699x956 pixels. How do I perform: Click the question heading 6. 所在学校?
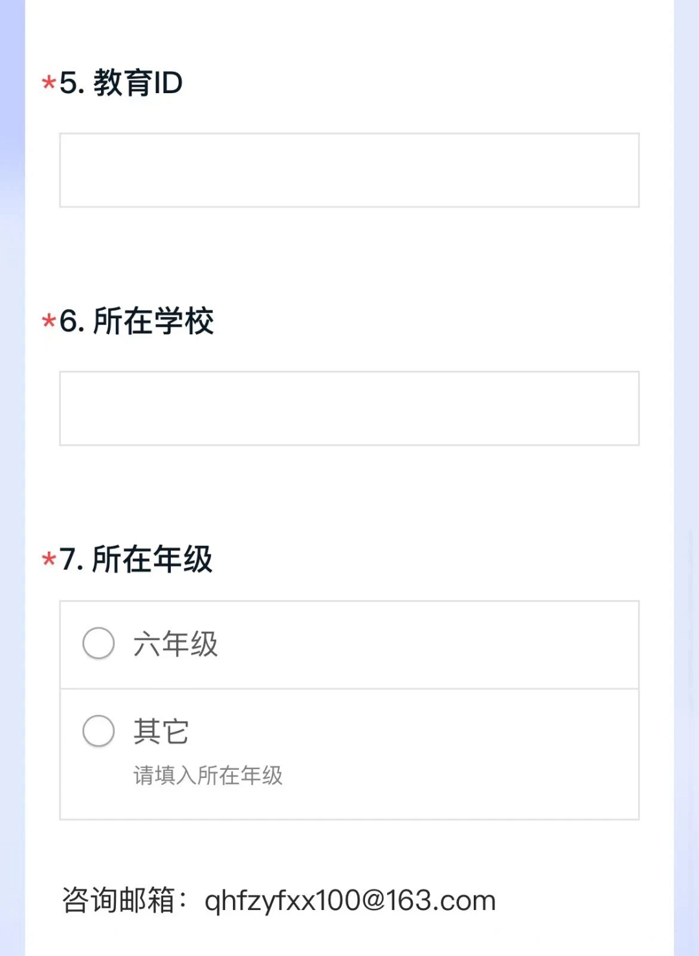(137, 321)
